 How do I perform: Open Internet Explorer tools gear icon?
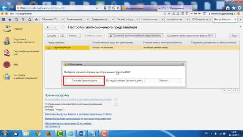coord(240,8)
